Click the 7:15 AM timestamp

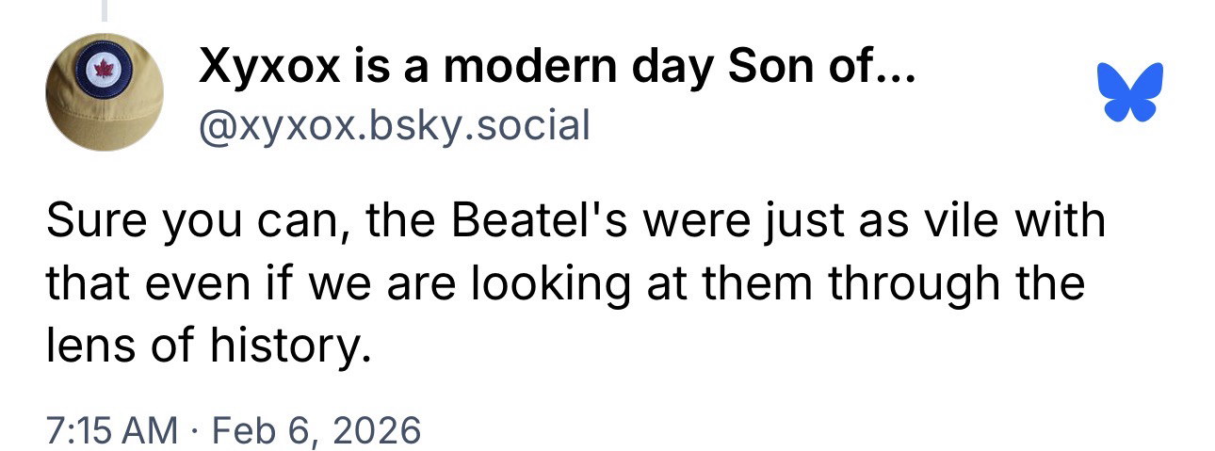(111, 430)
